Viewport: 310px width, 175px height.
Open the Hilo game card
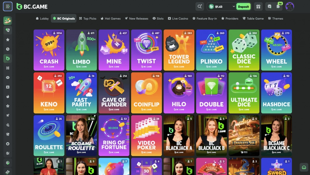[x=179, y=93]
